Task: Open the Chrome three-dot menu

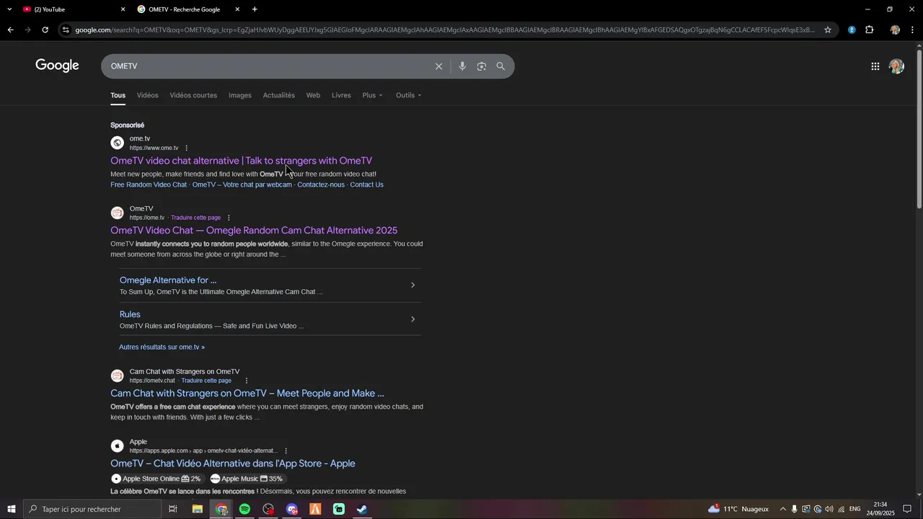Action: [x=913, y=30]
